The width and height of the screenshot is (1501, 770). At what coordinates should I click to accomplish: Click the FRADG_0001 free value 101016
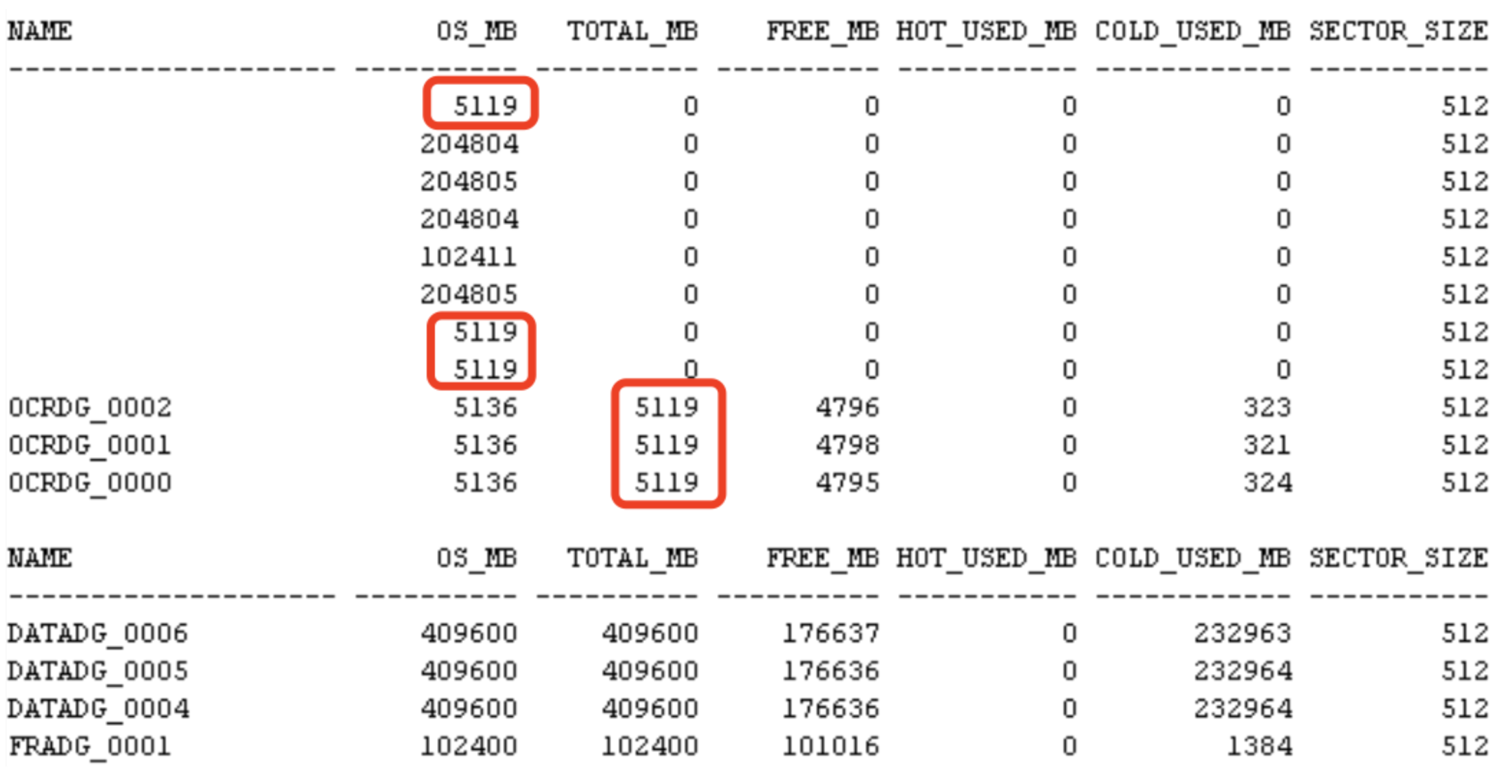[831, 746]
